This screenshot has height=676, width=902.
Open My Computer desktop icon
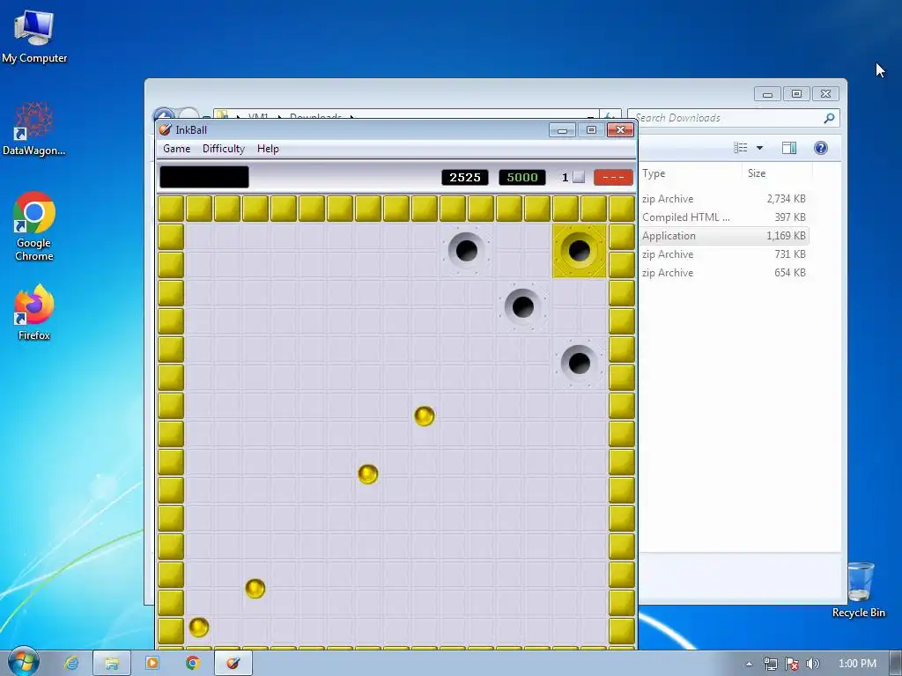pyautogui.click(x=34, y=36)
